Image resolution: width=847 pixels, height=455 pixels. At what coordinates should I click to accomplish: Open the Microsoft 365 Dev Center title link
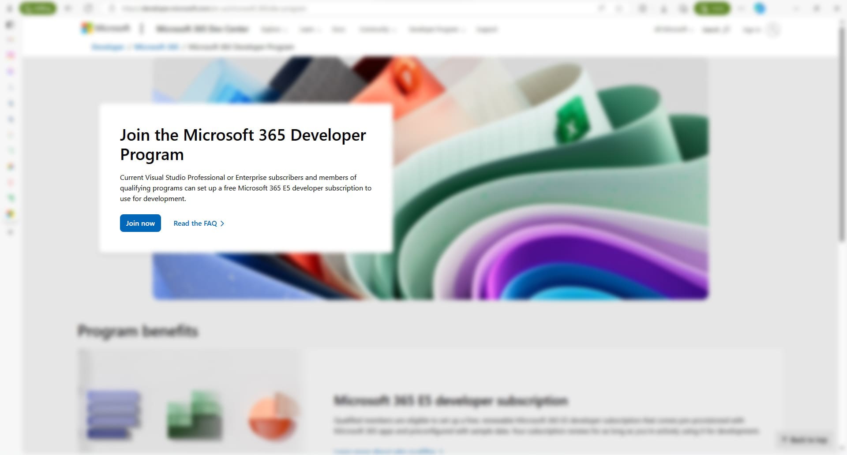tap(202, 29)
